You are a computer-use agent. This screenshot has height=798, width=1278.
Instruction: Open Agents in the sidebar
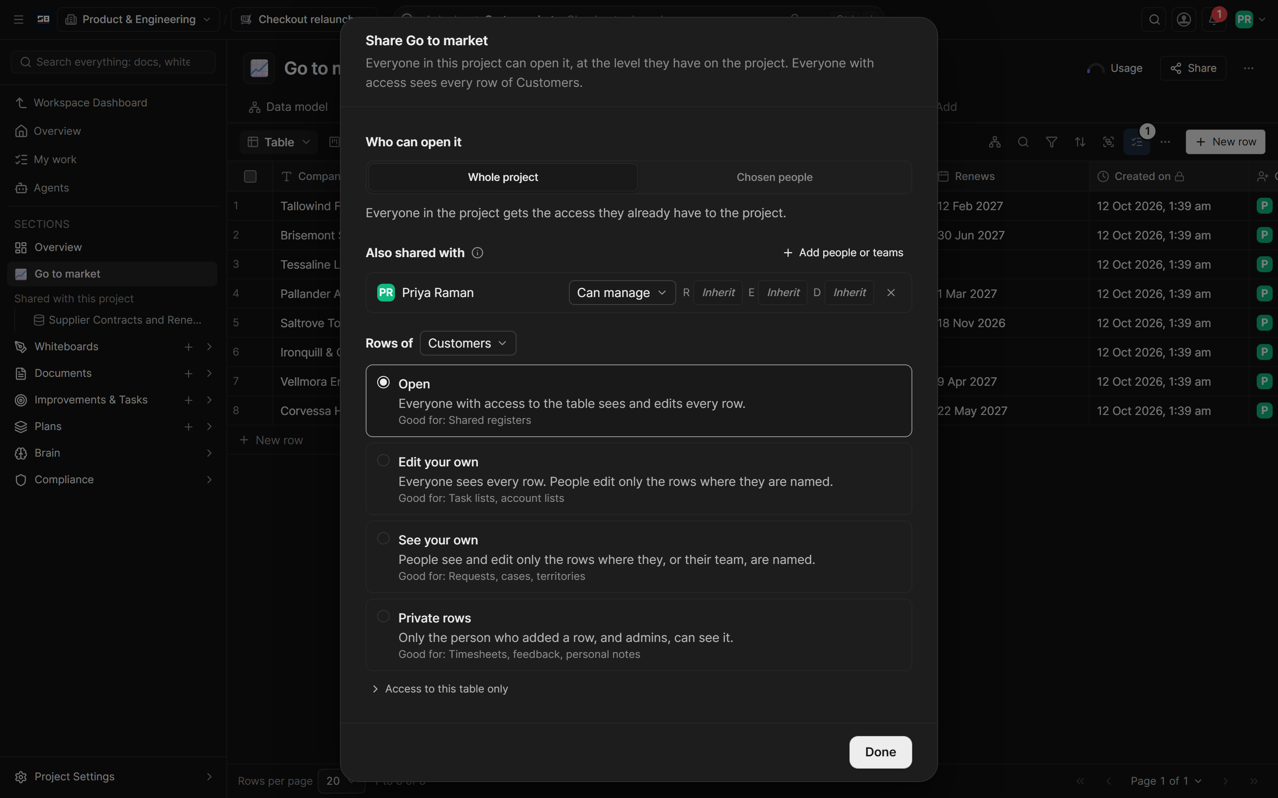pos(112,188)
